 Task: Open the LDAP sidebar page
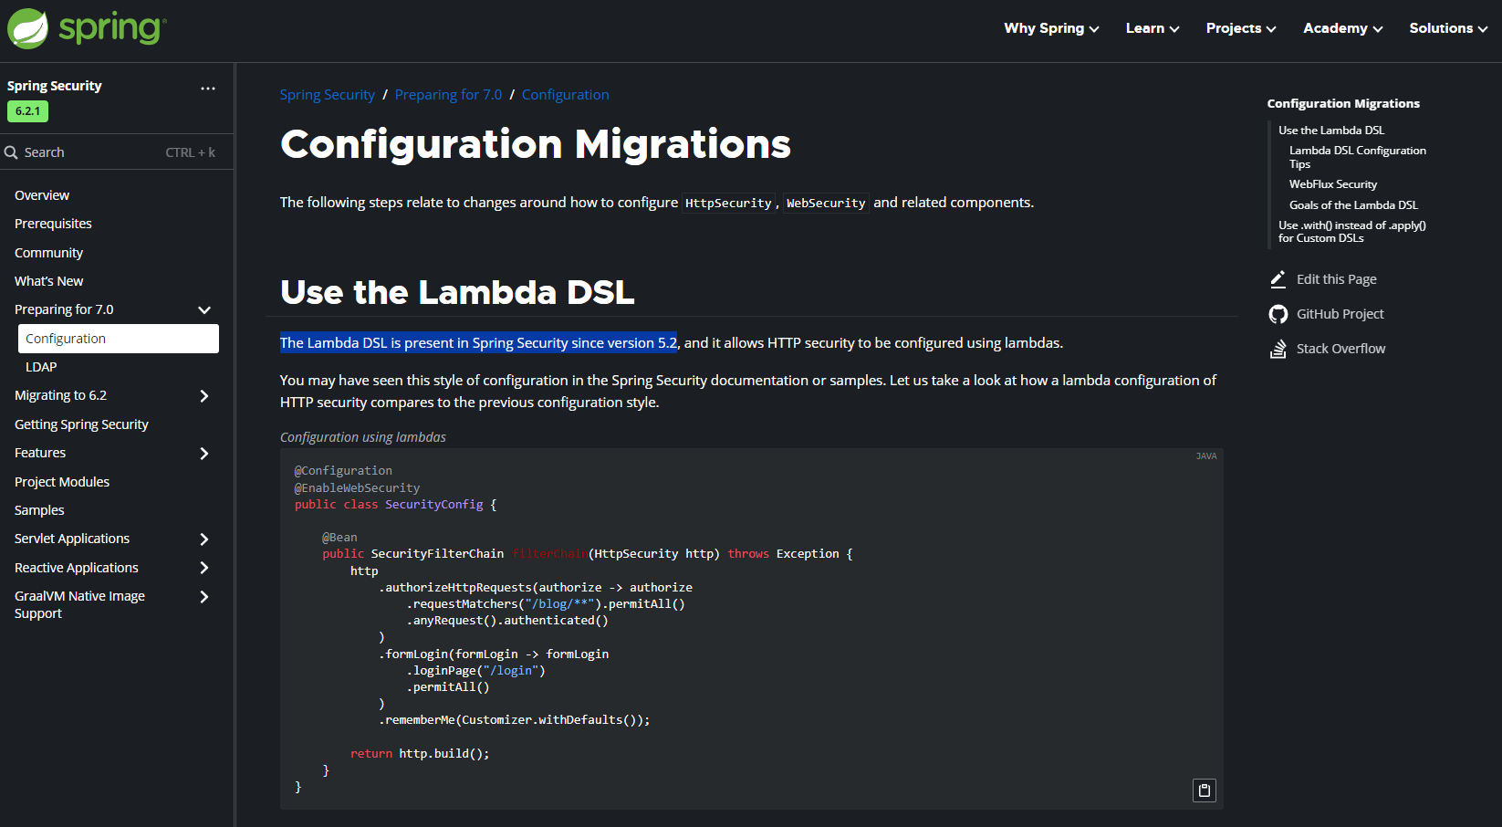point(41,367)
